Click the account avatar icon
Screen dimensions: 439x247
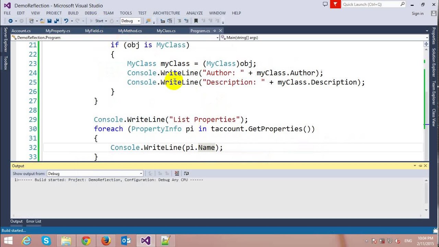click(433, 13)
